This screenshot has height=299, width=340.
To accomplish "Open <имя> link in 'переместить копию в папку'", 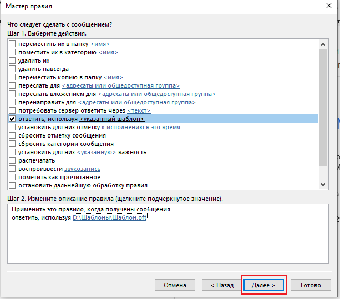I will (x=113, y=78).
